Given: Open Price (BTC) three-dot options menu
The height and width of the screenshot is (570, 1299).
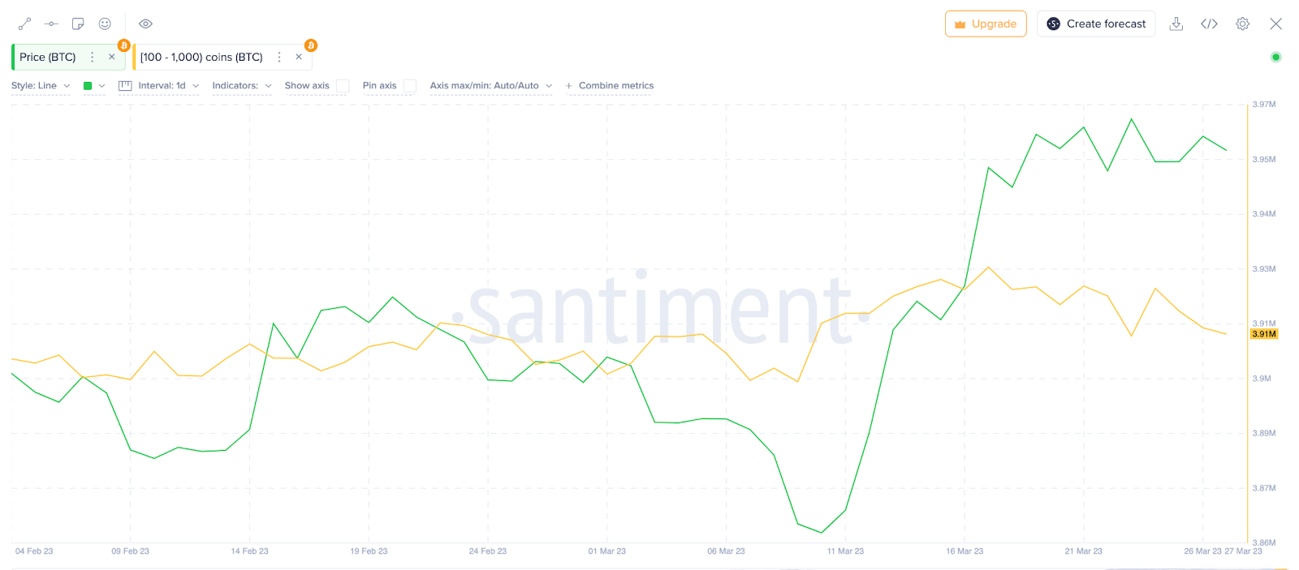Looking at the screenshot, I should pyautogui.click(x=92, y=57).
